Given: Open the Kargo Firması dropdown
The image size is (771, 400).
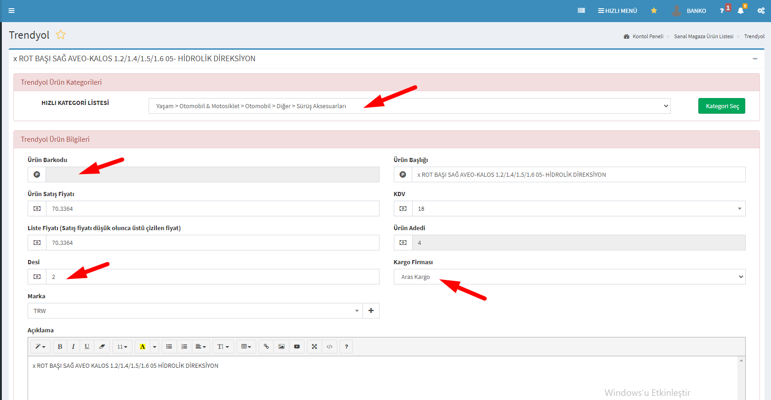Looking at the screenshot, I should [569, 277].
